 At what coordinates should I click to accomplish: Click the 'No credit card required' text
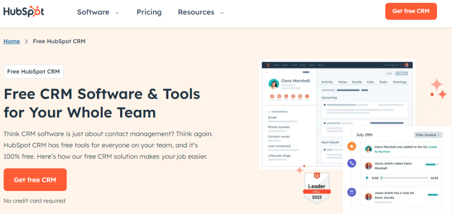34,201
